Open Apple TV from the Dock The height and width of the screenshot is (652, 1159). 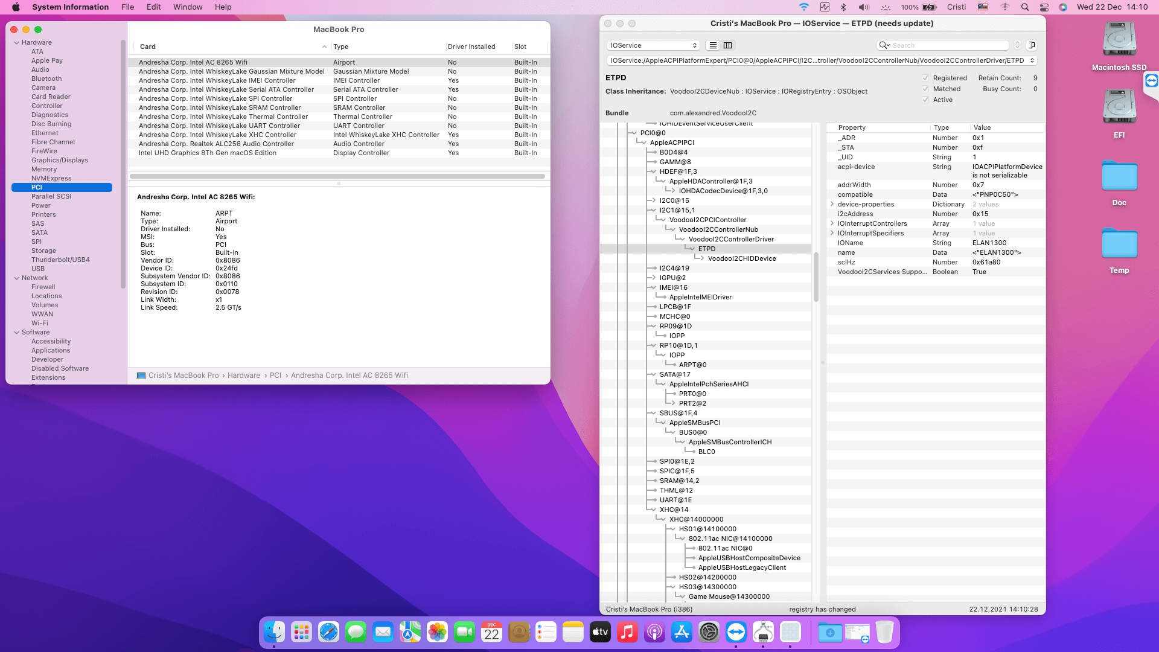[x=600, y=632]
